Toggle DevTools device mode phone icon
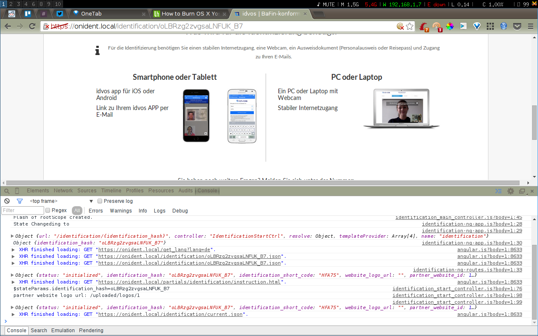 (17, 191)
